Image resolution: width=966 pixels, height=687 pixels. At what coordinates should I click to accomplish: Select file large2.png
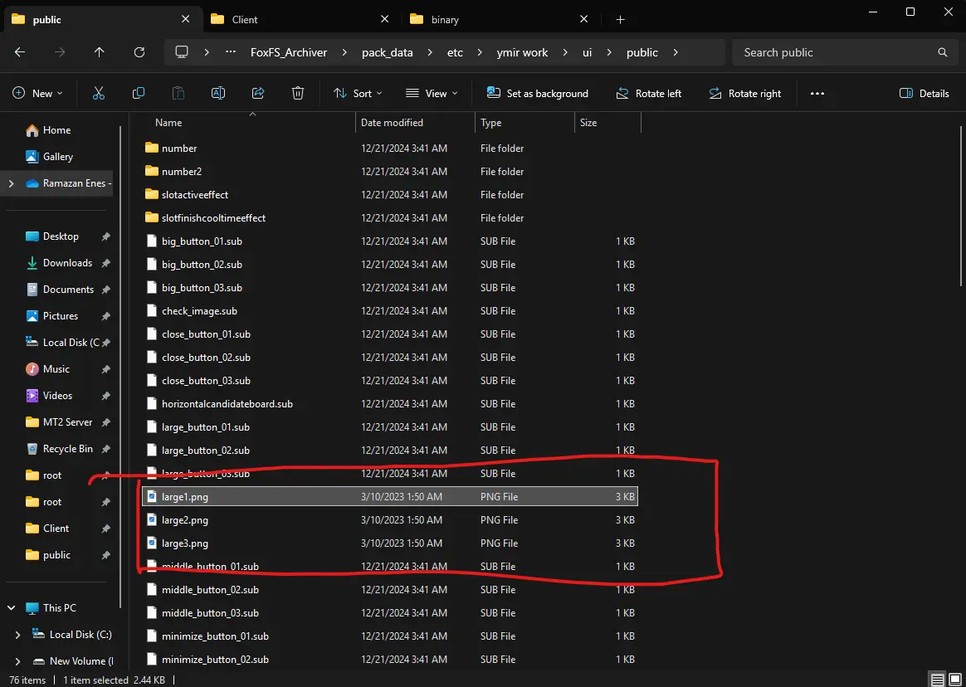pos(390,520)
